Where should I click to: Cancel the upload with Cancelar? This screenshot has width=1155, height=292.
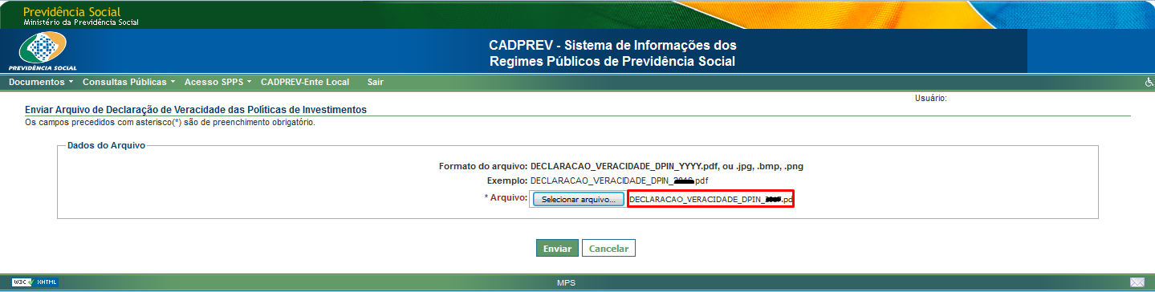pos(608,249)
